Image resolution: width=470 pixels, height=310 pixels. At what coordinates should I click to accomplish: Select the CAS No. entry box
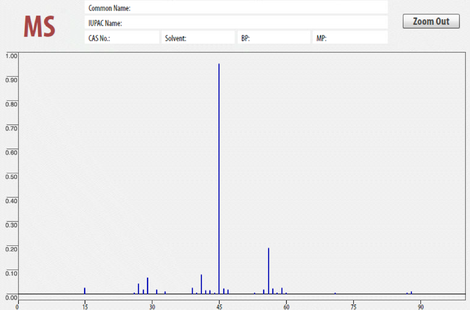coord(122,38)
